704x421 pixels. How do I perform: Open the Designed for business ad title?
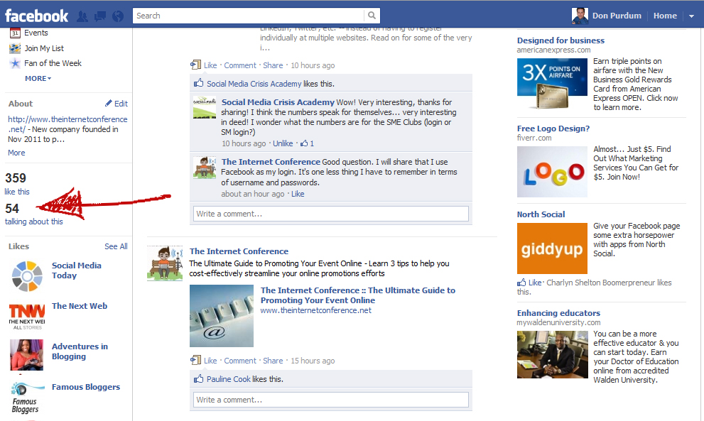[561, 40]
